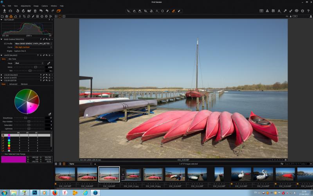Uncheck the red color range row

pos(3,148)
